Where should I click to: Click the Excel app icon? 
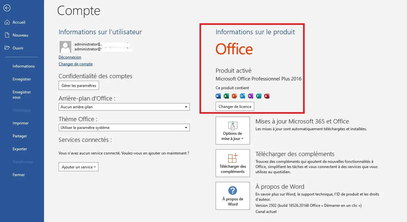click(226, 96)
